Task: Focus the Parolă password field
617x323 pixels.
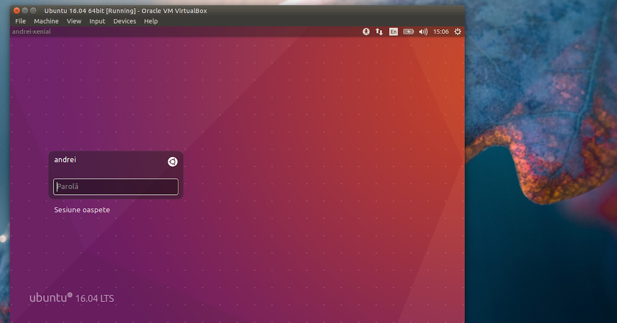Action: [116, 187]
